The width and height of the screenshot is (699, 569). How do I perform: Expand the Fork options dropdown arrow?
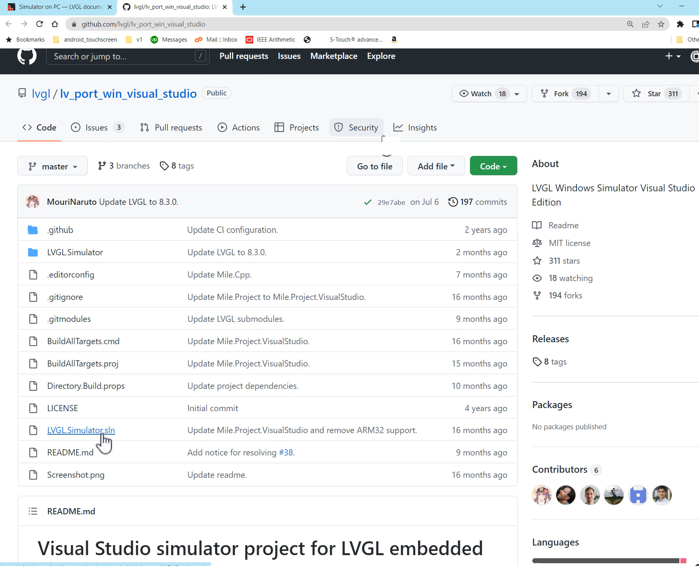[609, 94]
